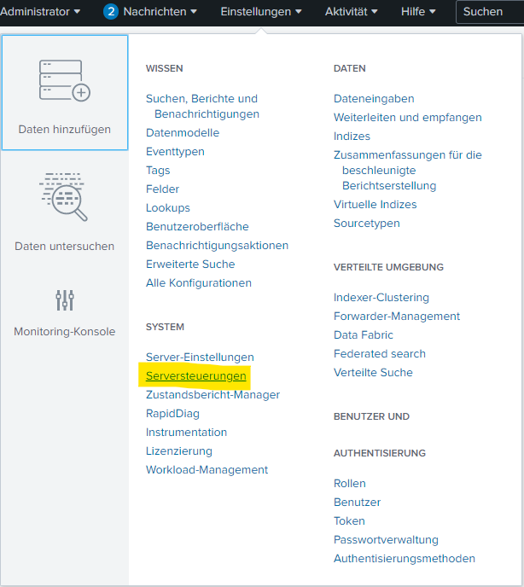Open the highlighted Serversteuerungen link
The image size is (524, 587).
point(196,376)
